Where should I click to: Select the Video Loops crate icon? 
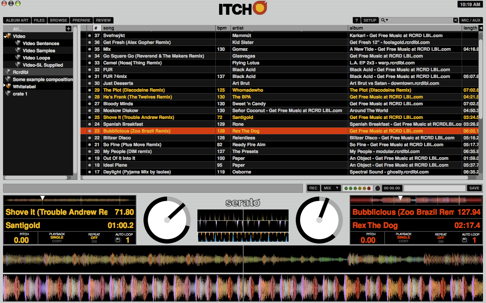(18, 58)
